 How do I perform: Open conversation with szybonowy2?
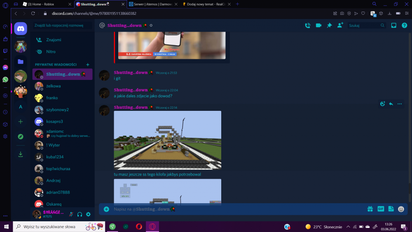tap(62, 110)
